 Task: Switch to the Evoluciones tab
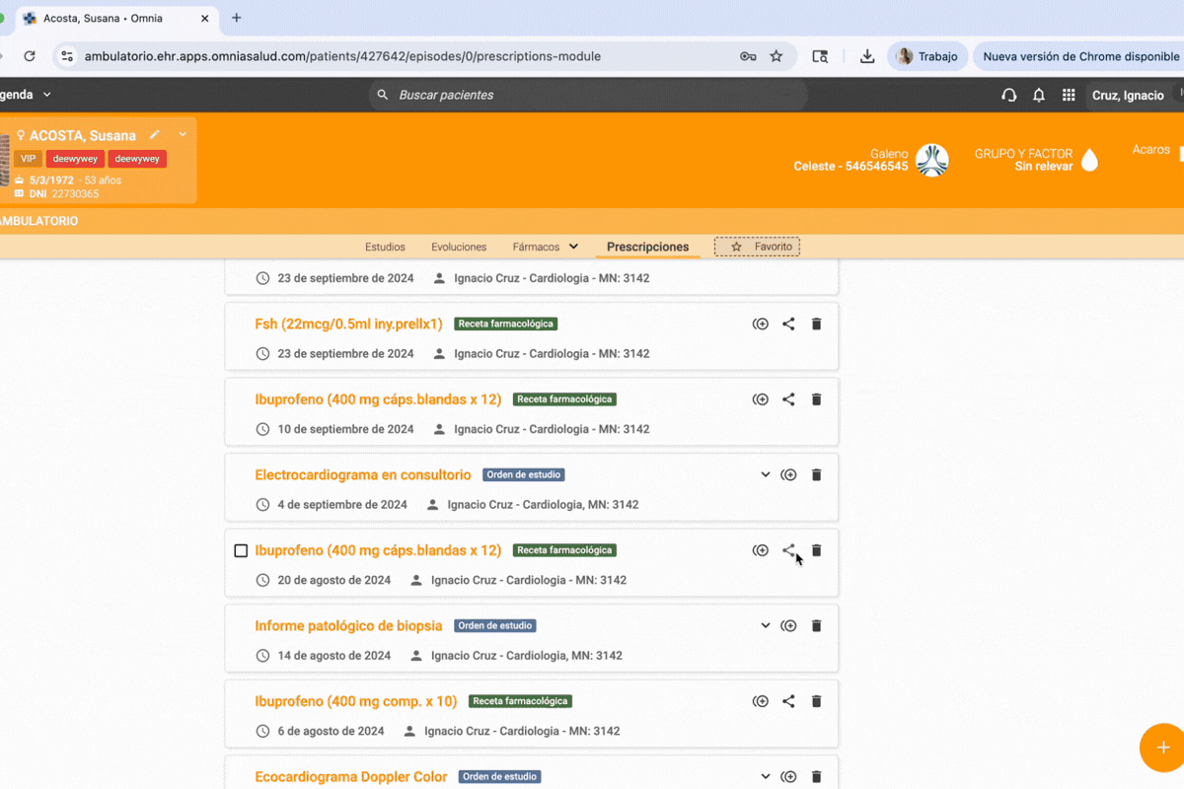pos(459,247)
